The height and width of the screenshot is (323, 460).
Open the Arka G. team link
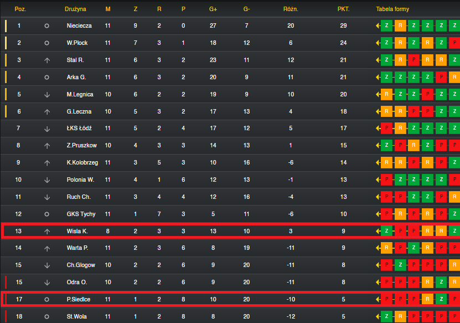click(x=76, y=77)
